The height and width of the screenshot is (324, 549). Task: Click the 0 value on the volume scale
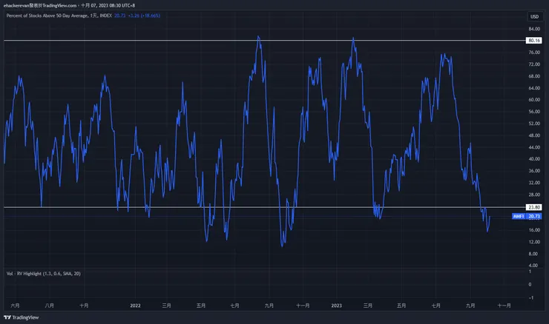click(x=530, y=285)
